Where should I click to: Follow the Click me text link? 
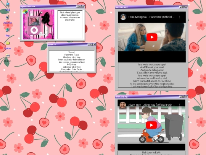coord(8,61)
